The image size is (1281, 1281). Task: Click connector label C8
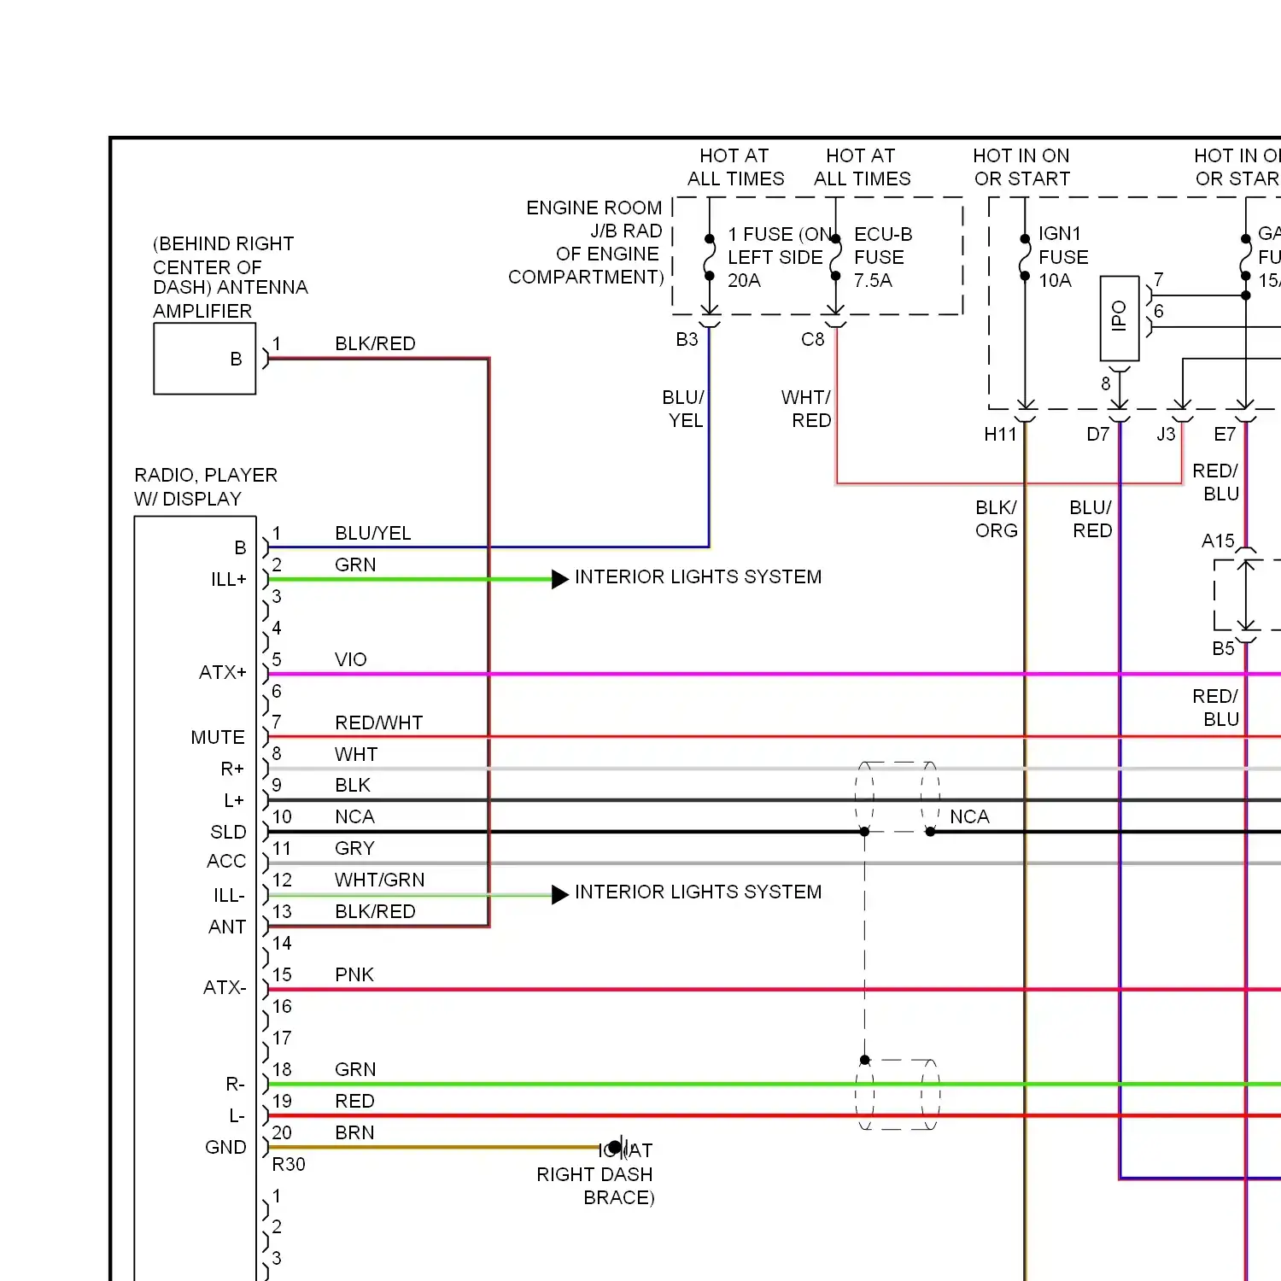click(813, 339)
